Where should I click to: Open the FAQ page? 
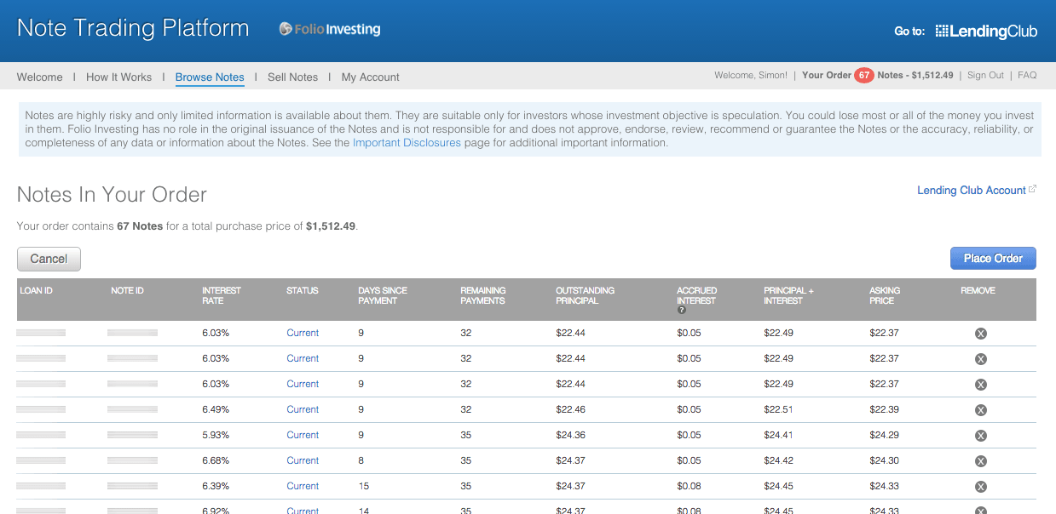1027,76
